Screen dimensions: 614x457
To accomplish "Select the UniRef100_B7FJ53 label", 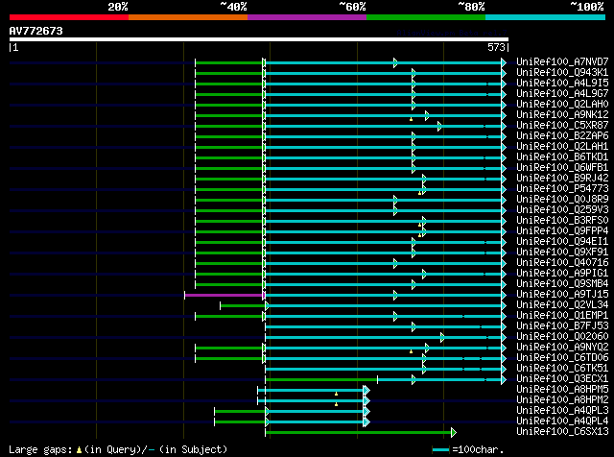I will [562, 326].
